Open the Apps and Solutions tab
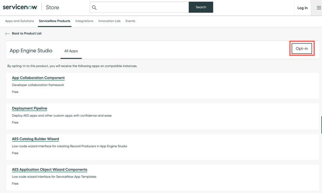The image size is (322, 193). (19, 21)
